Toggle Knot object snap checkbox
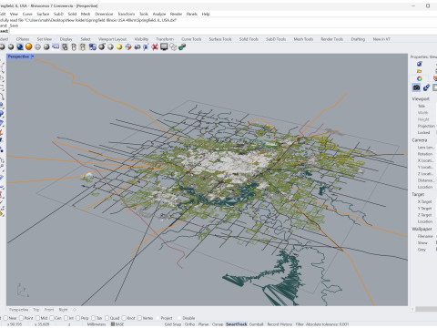This screenshot has width=437, height=328. (x=124, y=318)
